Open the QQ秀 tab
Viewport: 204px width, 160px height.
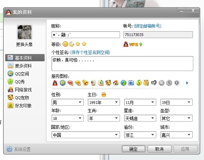point(16,82)
